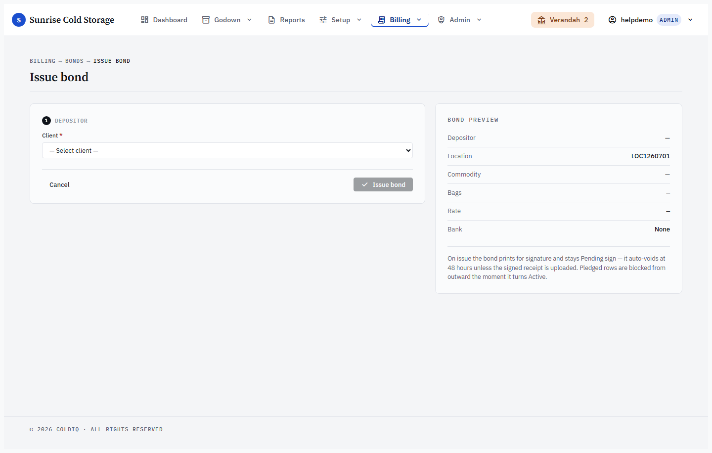
Task: Open the Godown navigation menu
Action: click(227, 20)
